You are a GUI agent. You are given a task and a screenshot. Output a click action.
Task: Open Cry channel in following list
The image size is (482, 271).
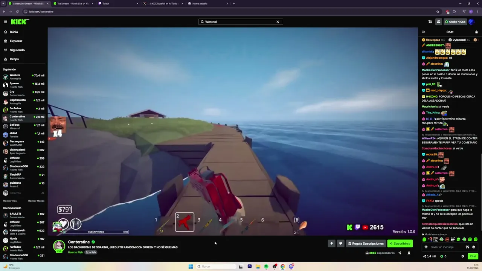24,93
